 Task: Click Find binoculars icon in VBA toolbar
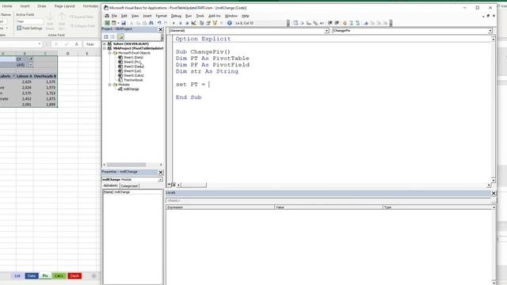[151, 23]
